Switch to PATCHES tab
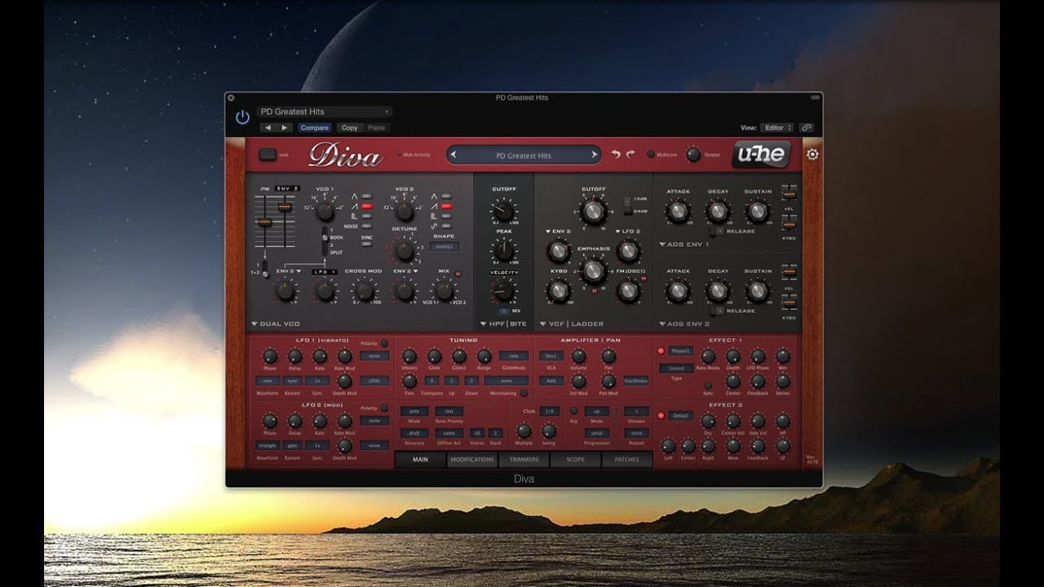1044x587 pixels. click(627, 460)
